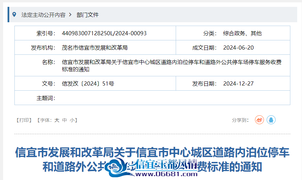302x180 pixels.
Task: Set font size to 小
Action: click(72, 120)
